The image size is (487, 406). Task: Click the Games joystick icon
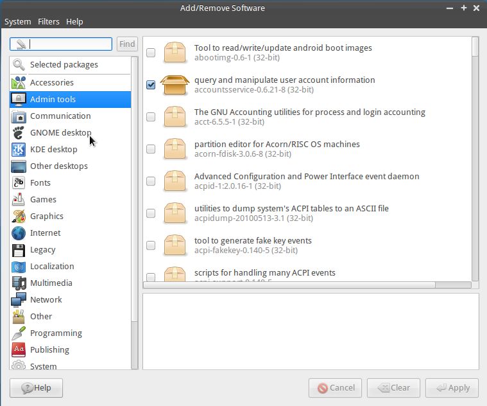pyautogui.click(x=19, y=200)
